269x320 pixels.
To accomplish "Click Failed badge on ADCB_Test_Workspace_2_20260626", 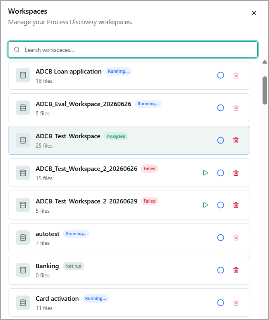I will 149,168.
